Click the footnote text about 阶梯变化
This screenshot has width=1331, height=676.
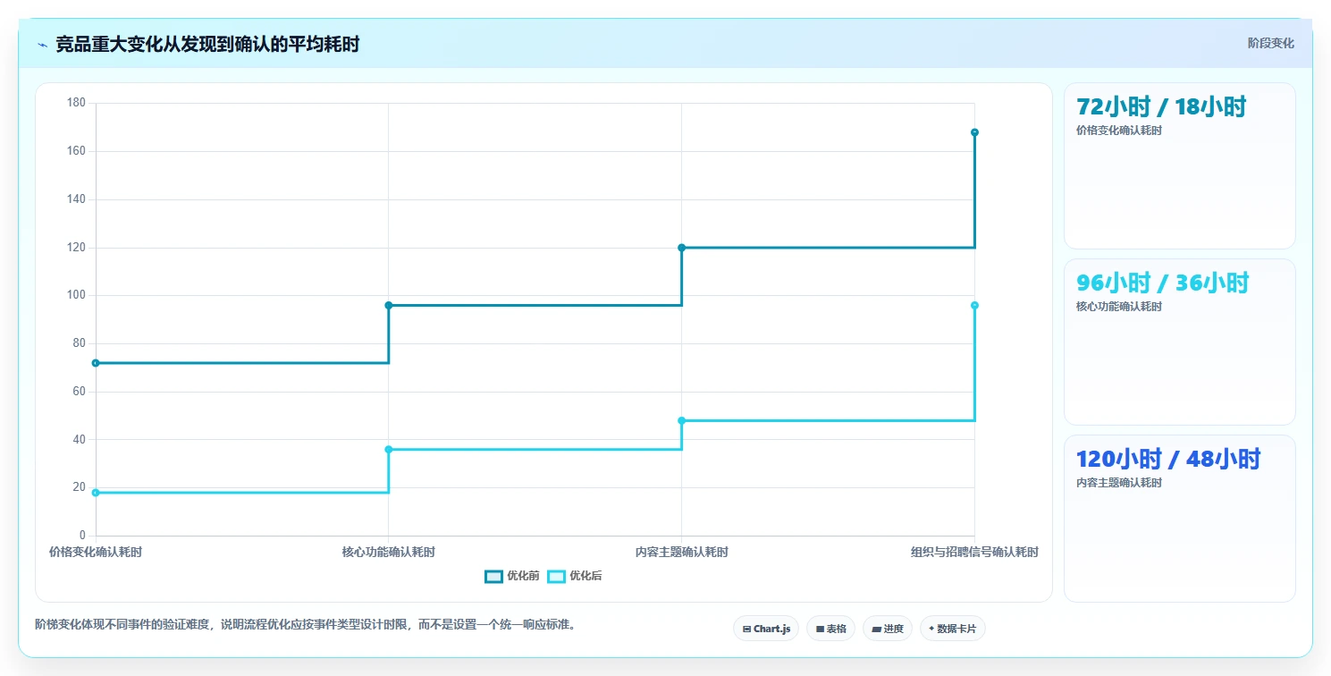(305, 624)
